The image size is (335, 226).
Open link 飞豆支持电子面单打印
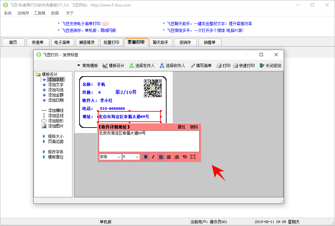click(81, 24)
